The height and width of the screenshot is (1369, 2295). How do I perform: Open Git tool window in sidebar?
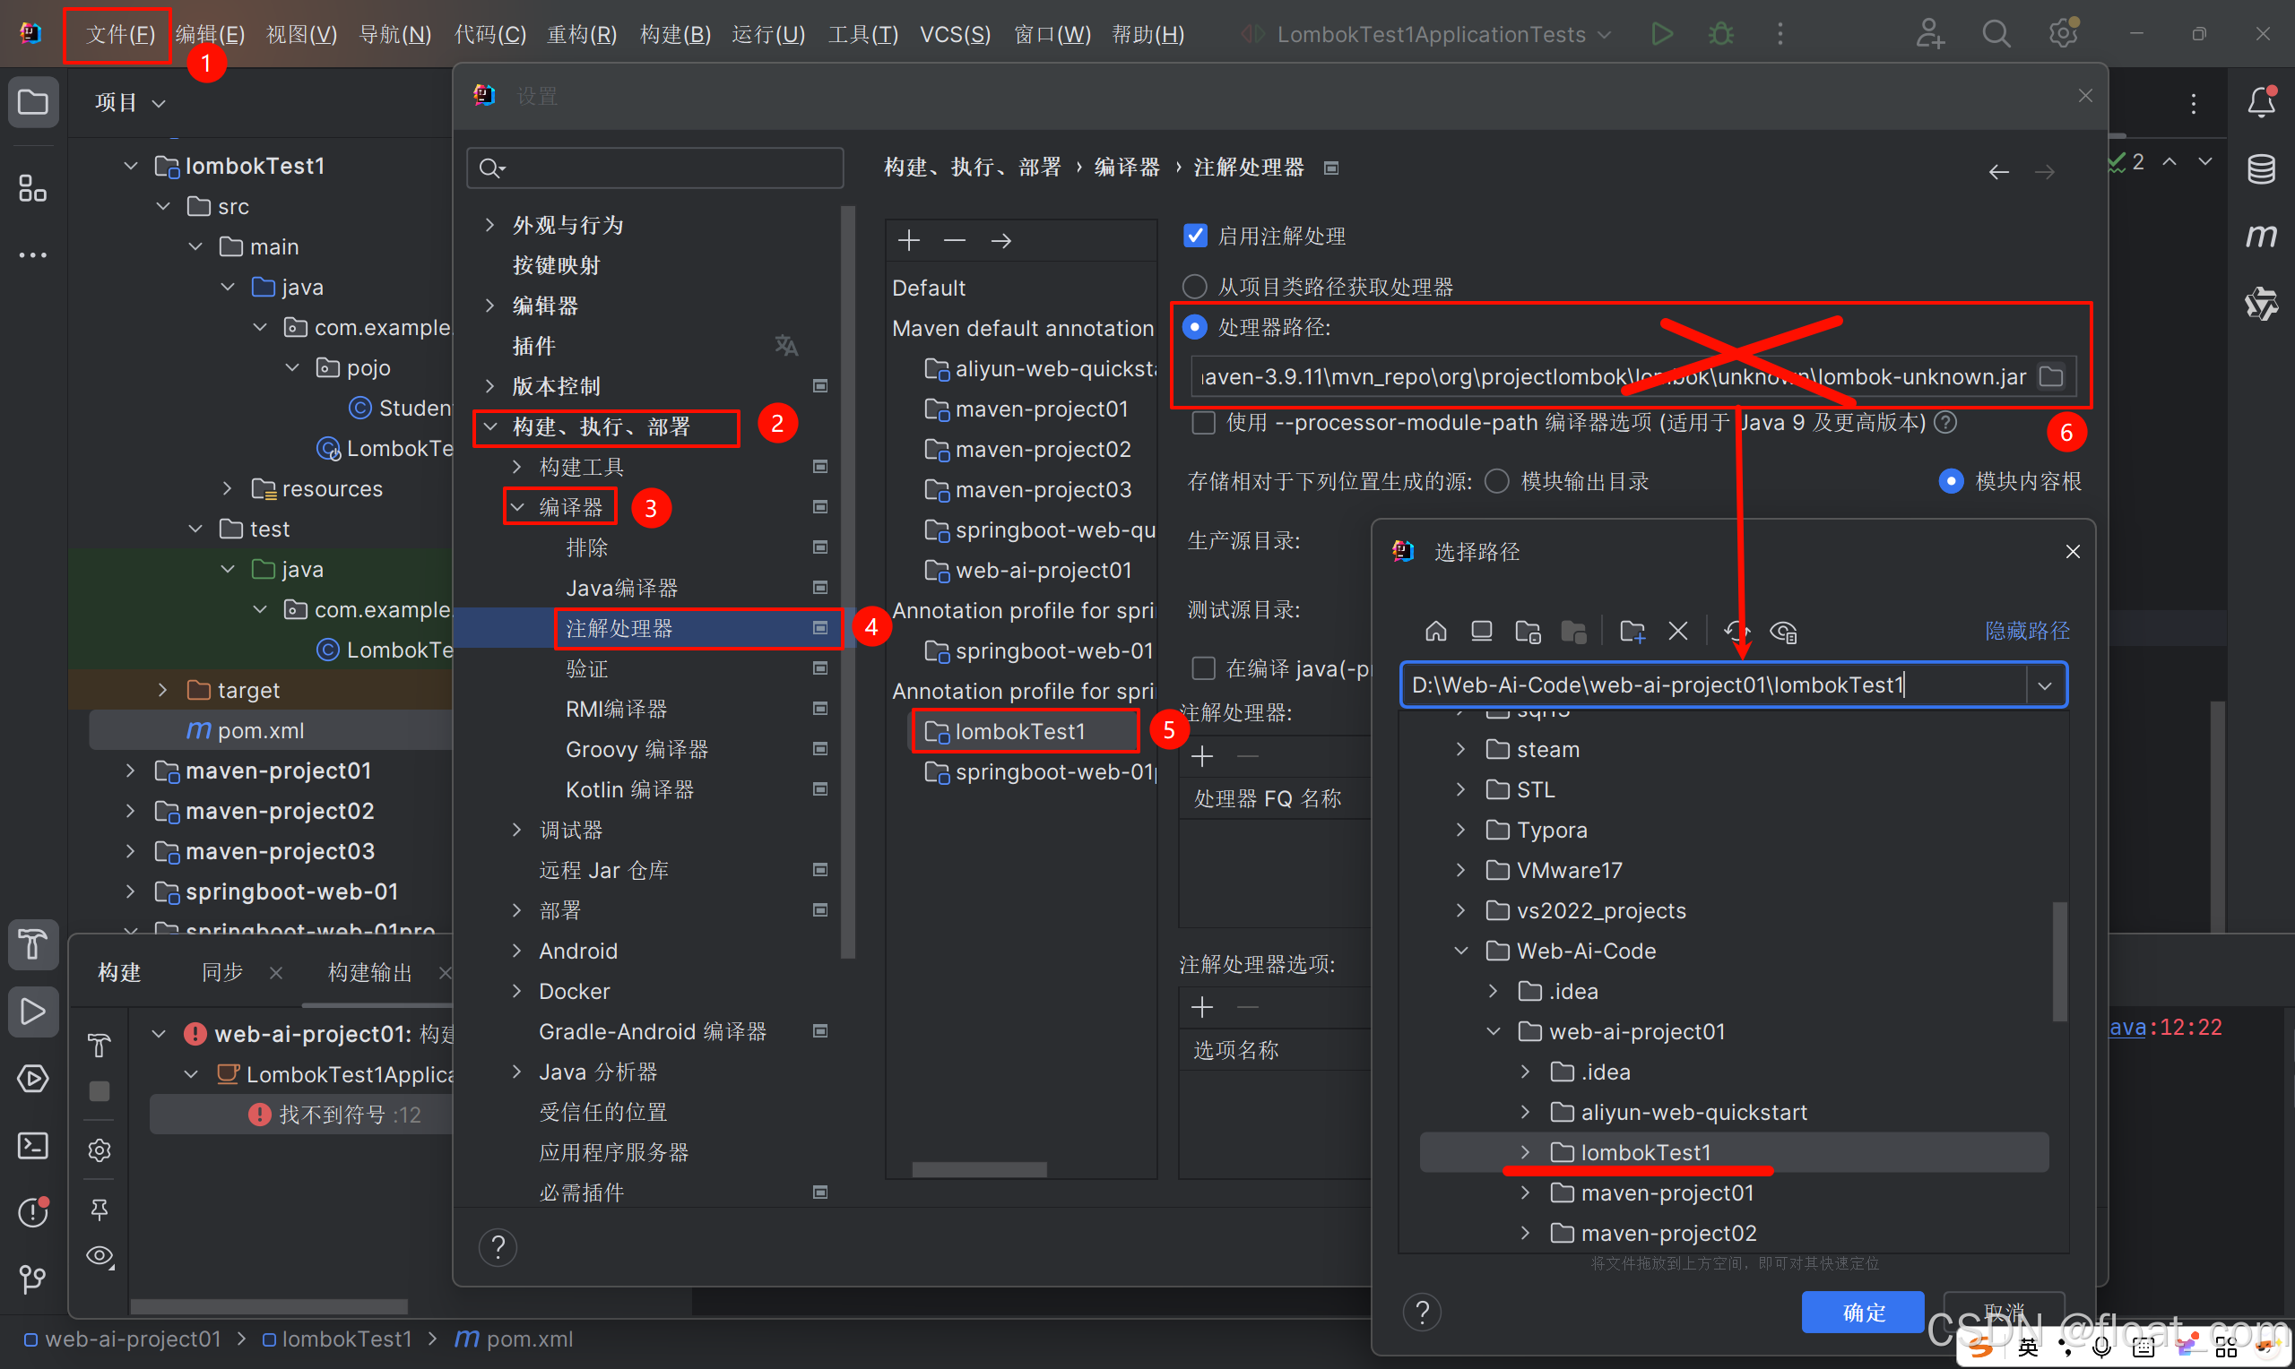click(x=33, y=1278)
